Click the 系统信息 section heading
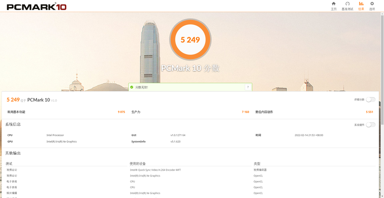The width and height of the screenshot is (384, 198). [13, 124]
